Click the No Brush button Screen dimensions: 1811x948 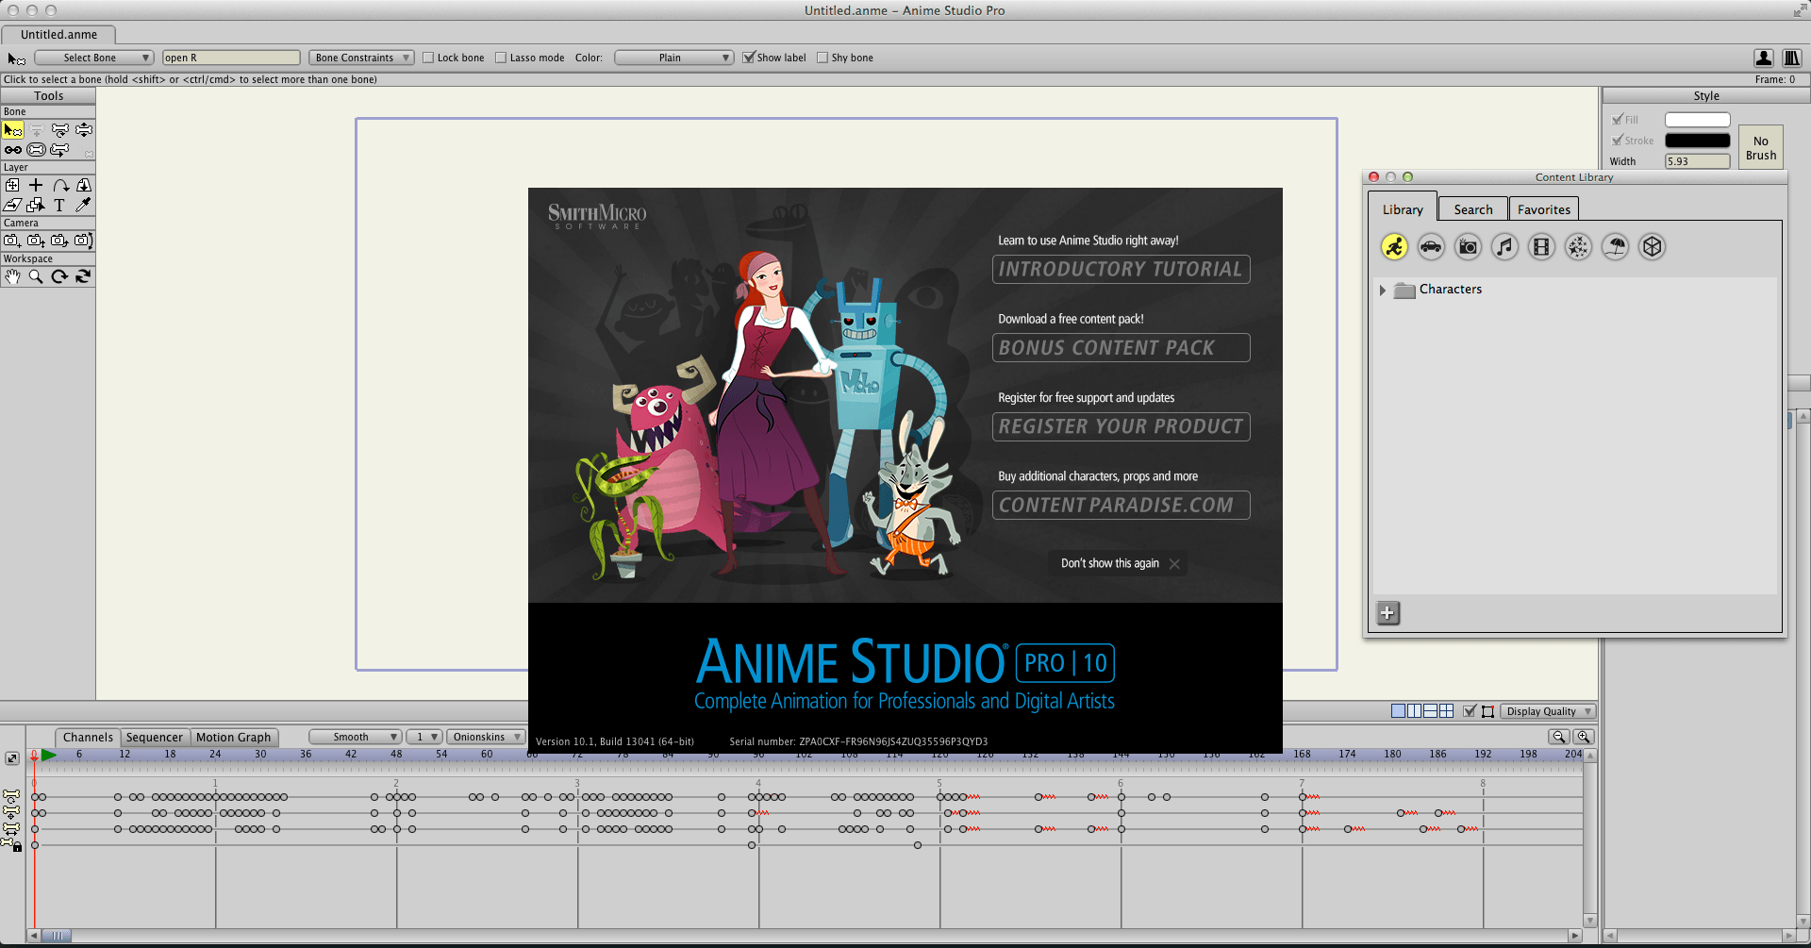point(1761,148)
